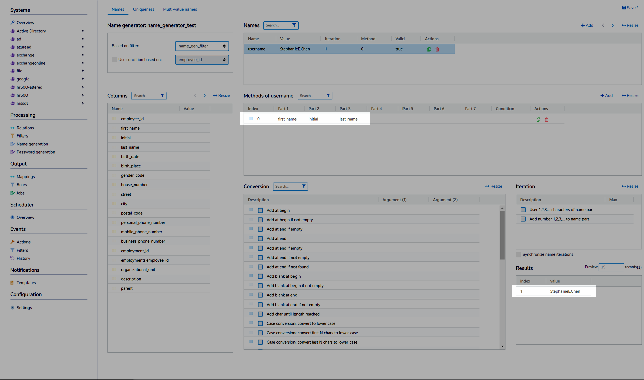Viewport: 644px width, 380px height.
Task: Open Relations under Processing
Action: click(x=22, y=128)
